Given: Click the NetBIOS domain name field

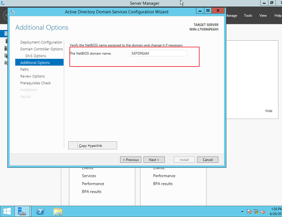Looking at the screenshot, I should click(x=158, y=53).
